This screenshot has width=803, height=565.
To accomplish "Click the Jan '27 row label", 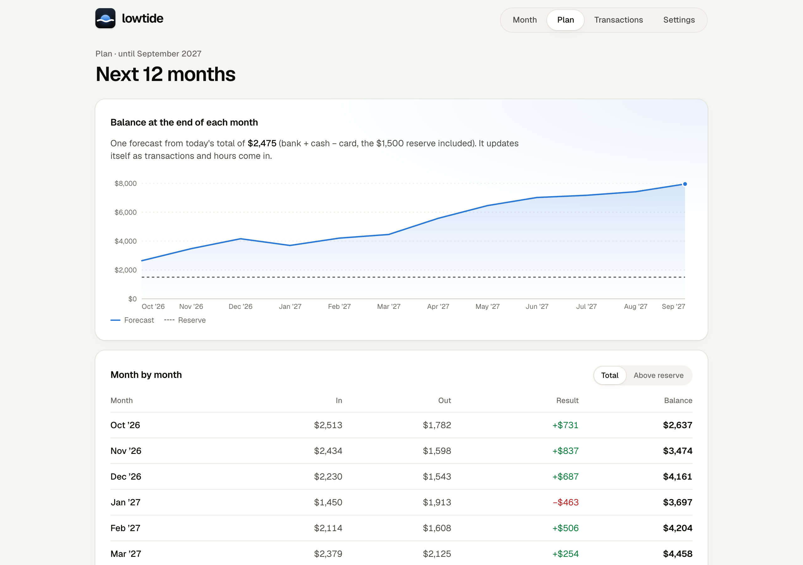I will [x=125, y=502].
